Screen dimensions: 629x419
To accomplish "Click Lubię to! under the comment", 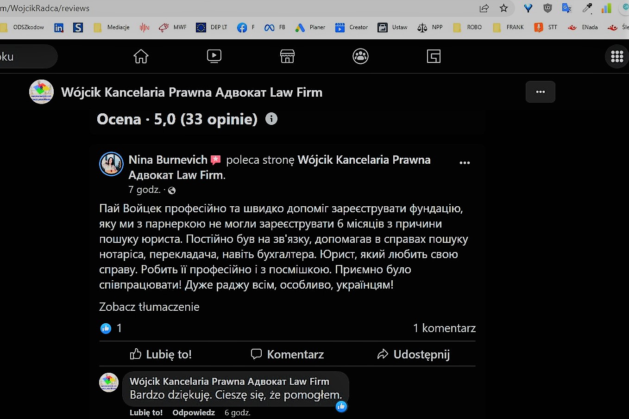I will (146, 413).
